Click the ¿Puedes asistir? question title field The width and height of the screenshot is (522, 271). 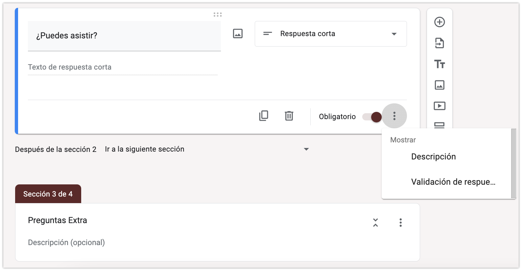pyautogui.click(x=124, y=36)
